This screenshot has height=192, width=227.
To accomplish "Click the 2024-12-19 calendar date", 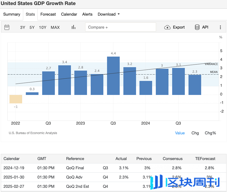I will click(14, 168).
